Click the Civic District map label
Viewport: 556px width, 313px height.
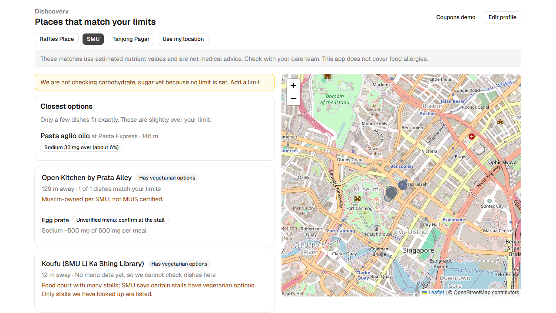pyautogui.click(x=410, y=232)
